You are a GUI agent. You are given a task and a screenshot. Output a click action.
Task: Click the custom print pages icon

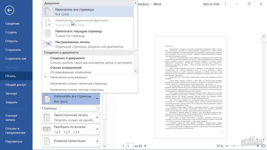pyautogui.click(x=48, y=44)
